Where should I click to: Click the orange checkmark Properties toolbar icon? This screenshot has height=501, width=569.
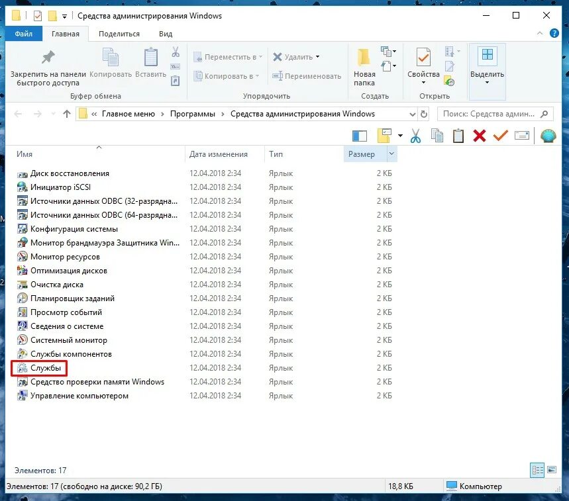pos(500,136)
